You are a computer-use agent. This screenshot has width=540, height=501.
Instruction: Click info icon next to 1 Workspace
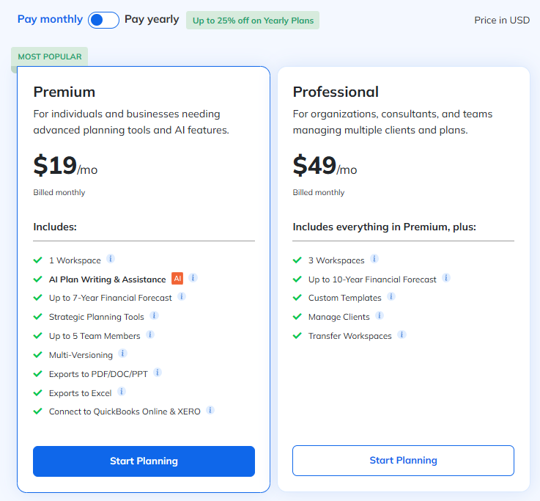coord(111,259)
